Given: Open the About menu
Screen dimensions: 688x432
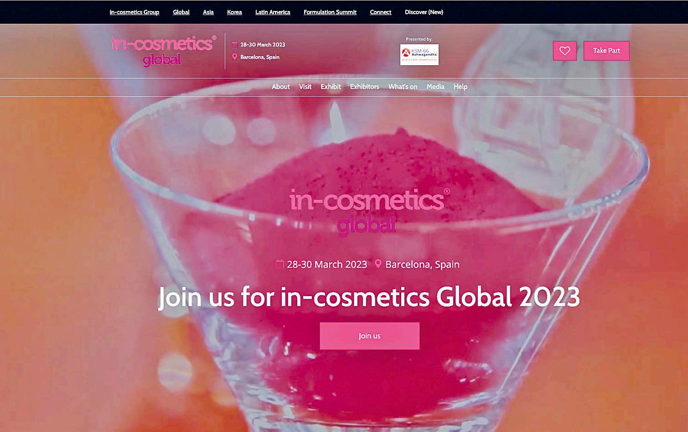Looking at the screenshot, I should pos(281,87).
